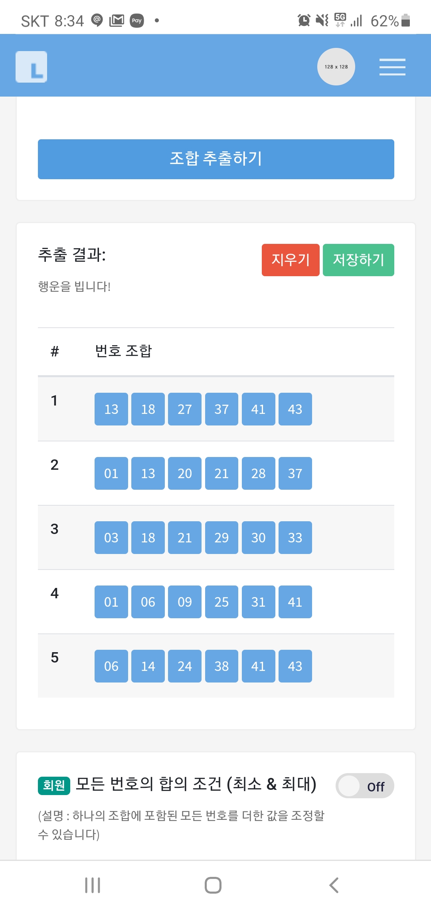Tap the blue L logo icon
This screenshot has width=431, height=910.
tap(32, 67)
